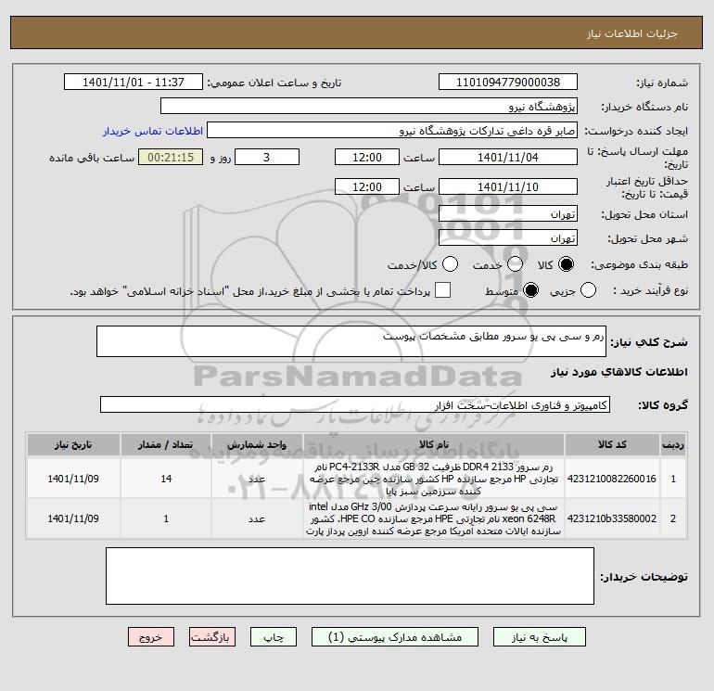Click response deadline date 1401/11/04

point(508,158)
